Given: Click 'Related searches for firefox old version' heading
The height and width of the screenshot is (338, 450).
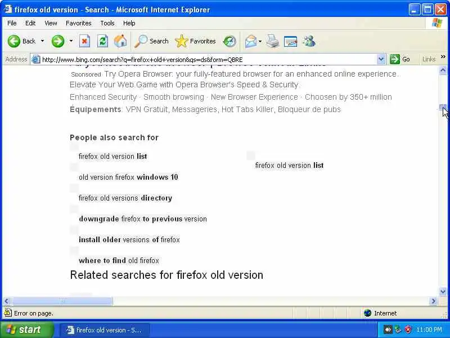Looking at the screenshot, I should point(166,275).
